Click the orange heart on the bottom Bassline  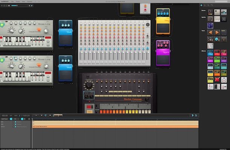[x=39, y=65]
